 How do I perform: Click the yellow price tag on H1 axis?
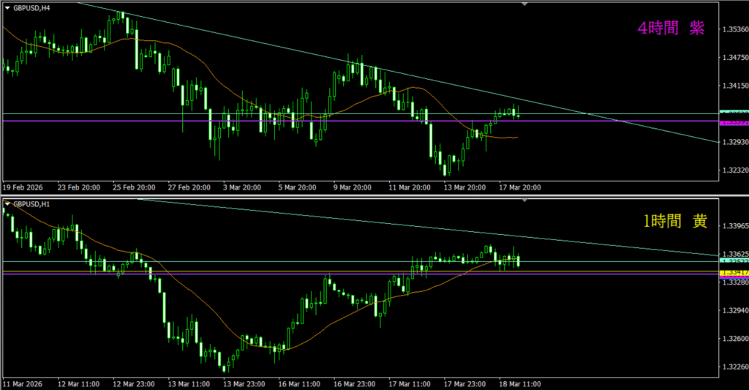pos(734,272)
